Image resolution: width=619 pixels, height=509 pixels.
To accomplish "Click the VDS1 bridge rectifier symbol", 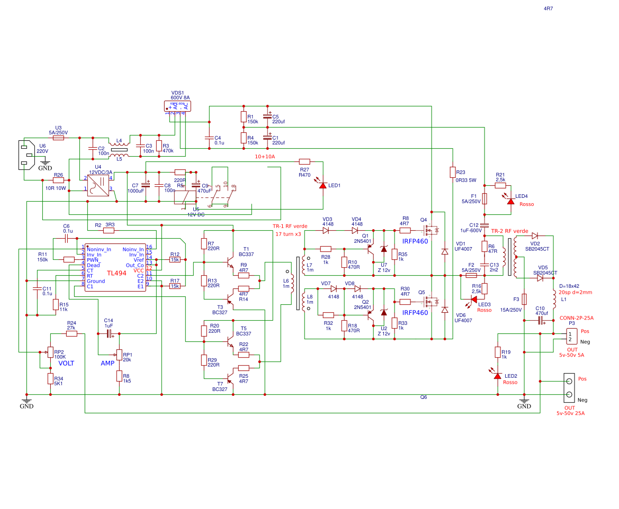I will pos(177,106).
